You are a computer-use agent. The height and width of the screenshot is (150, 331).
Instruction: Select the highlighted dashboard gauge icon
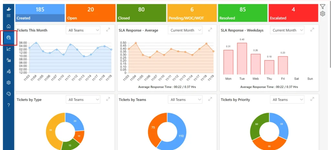tap(9, 38)
